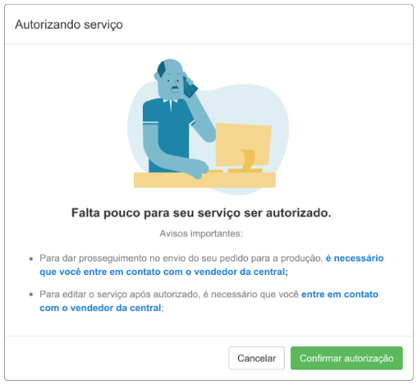Click the Cancelar button

pos(256,358)
